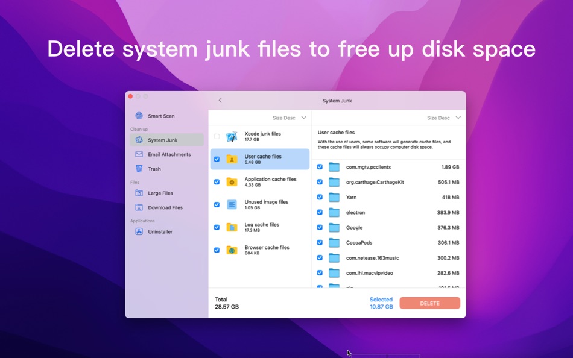Uncheck the com.netease.163music checkbox
The width and height of the screenshot is (573, 358).
point(320,257)
